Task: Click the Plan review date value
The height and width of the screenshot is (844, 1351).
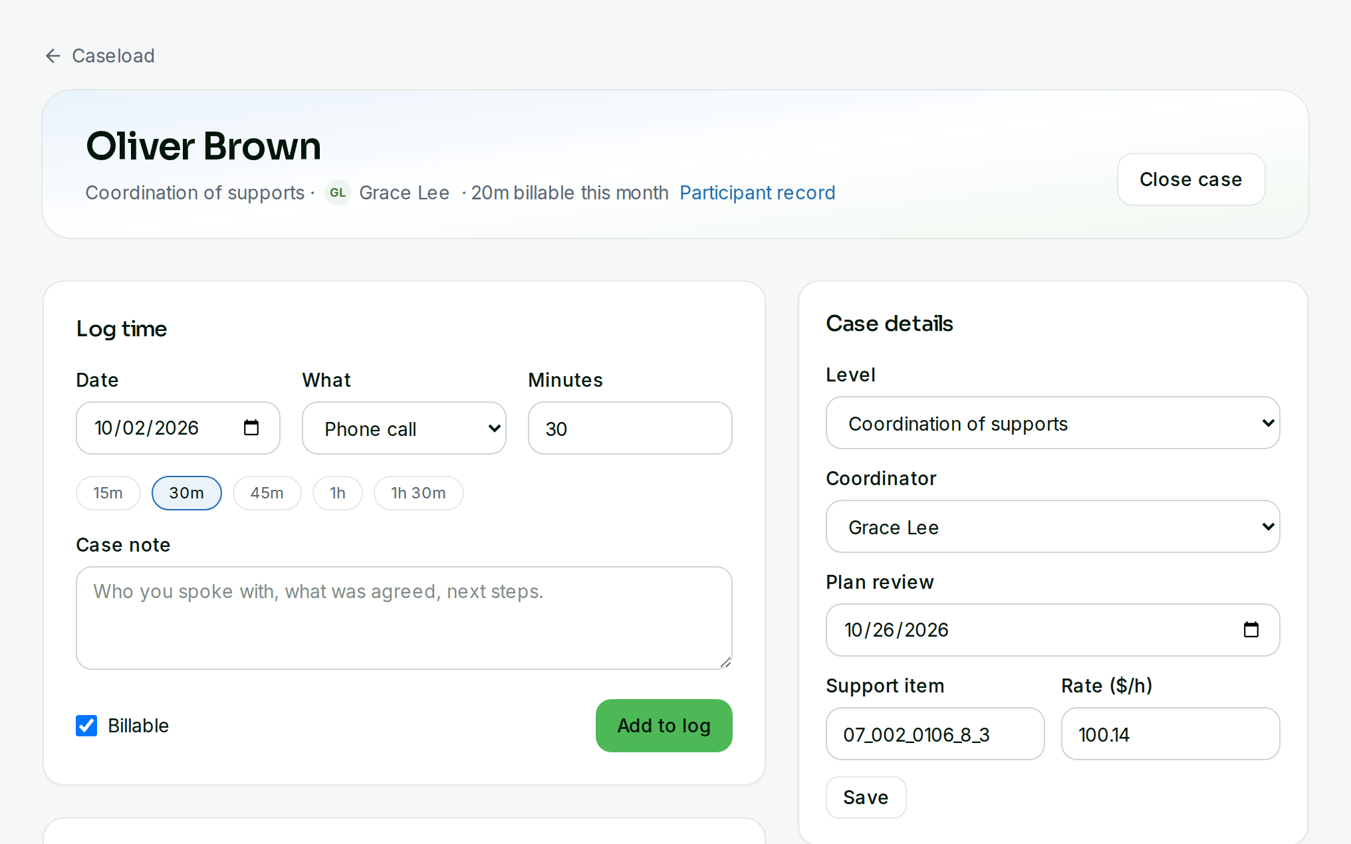Action: tap(896, 630)
